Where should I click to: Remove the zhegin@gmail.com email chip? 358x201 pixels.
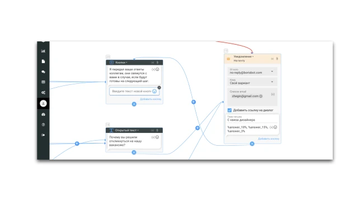pyautogui.click(x=261, y=96)
